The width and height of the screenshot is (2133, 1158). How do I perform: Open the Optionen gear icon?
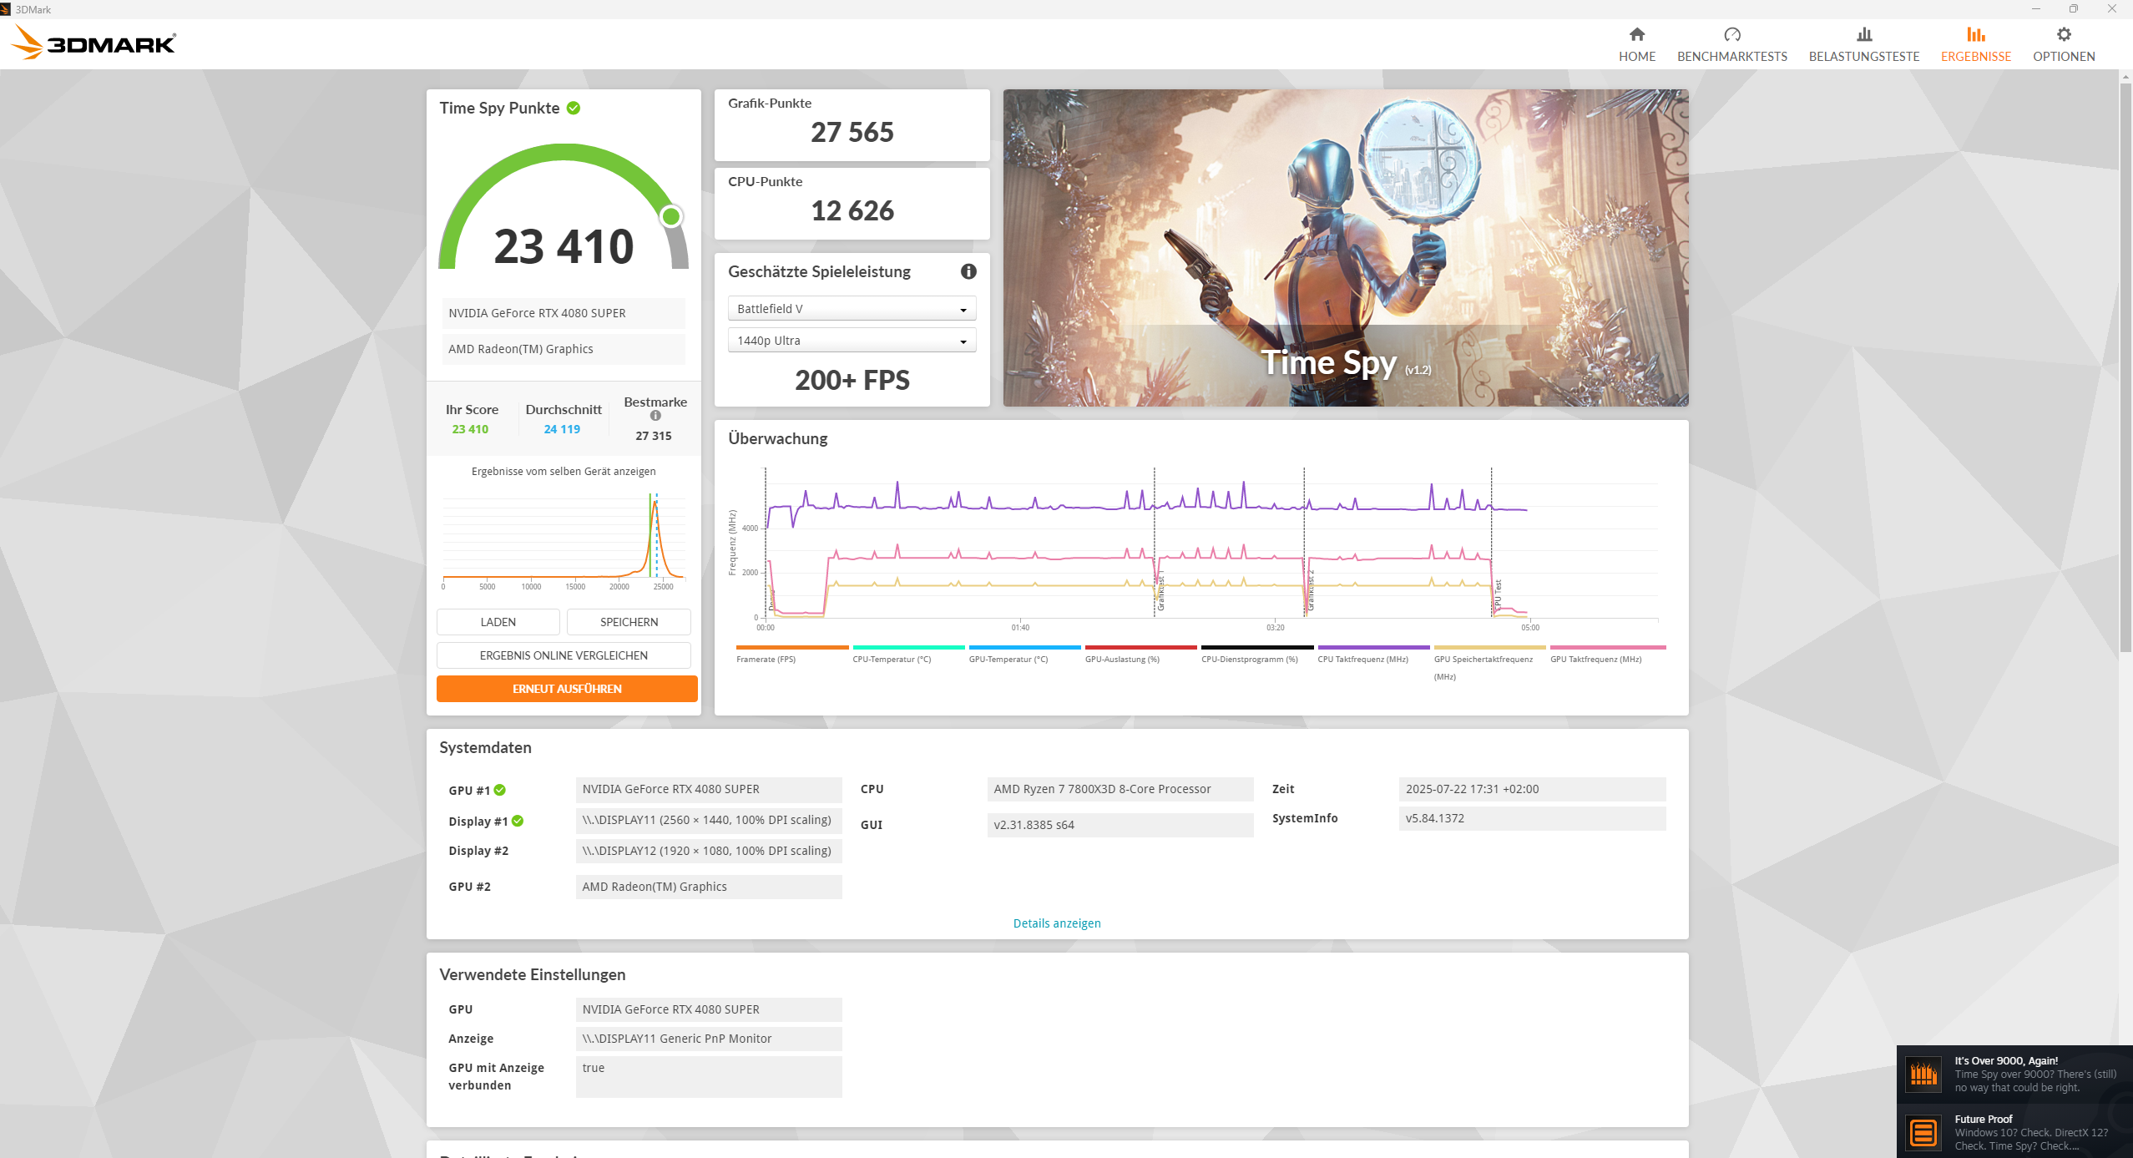[x=2063, y=35]
